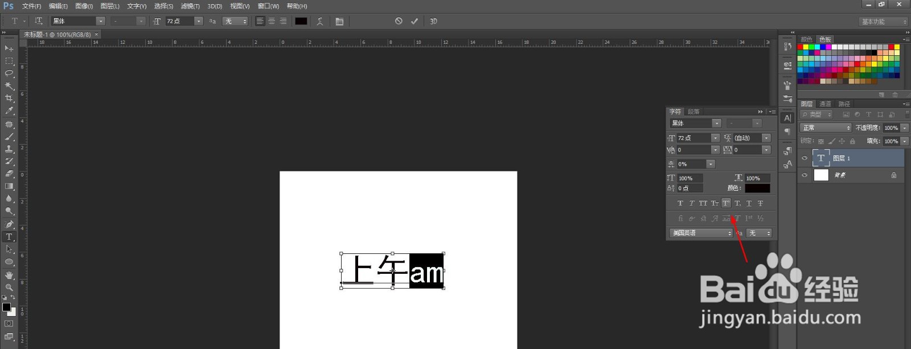
Task: Open layer opacity dropdown arrow
Action: coord(905,128)
